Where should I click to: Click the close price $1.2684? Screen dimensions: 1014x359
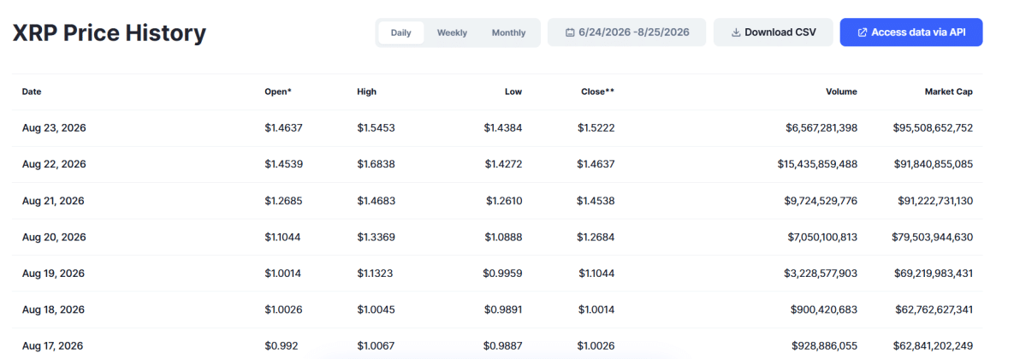pyautogui.click(x=596, y=237)
